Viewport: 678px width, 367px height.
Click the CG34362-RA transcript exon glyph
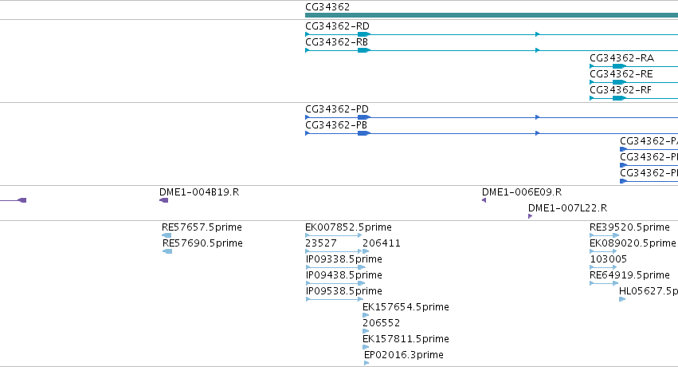(x=619, y=66)
